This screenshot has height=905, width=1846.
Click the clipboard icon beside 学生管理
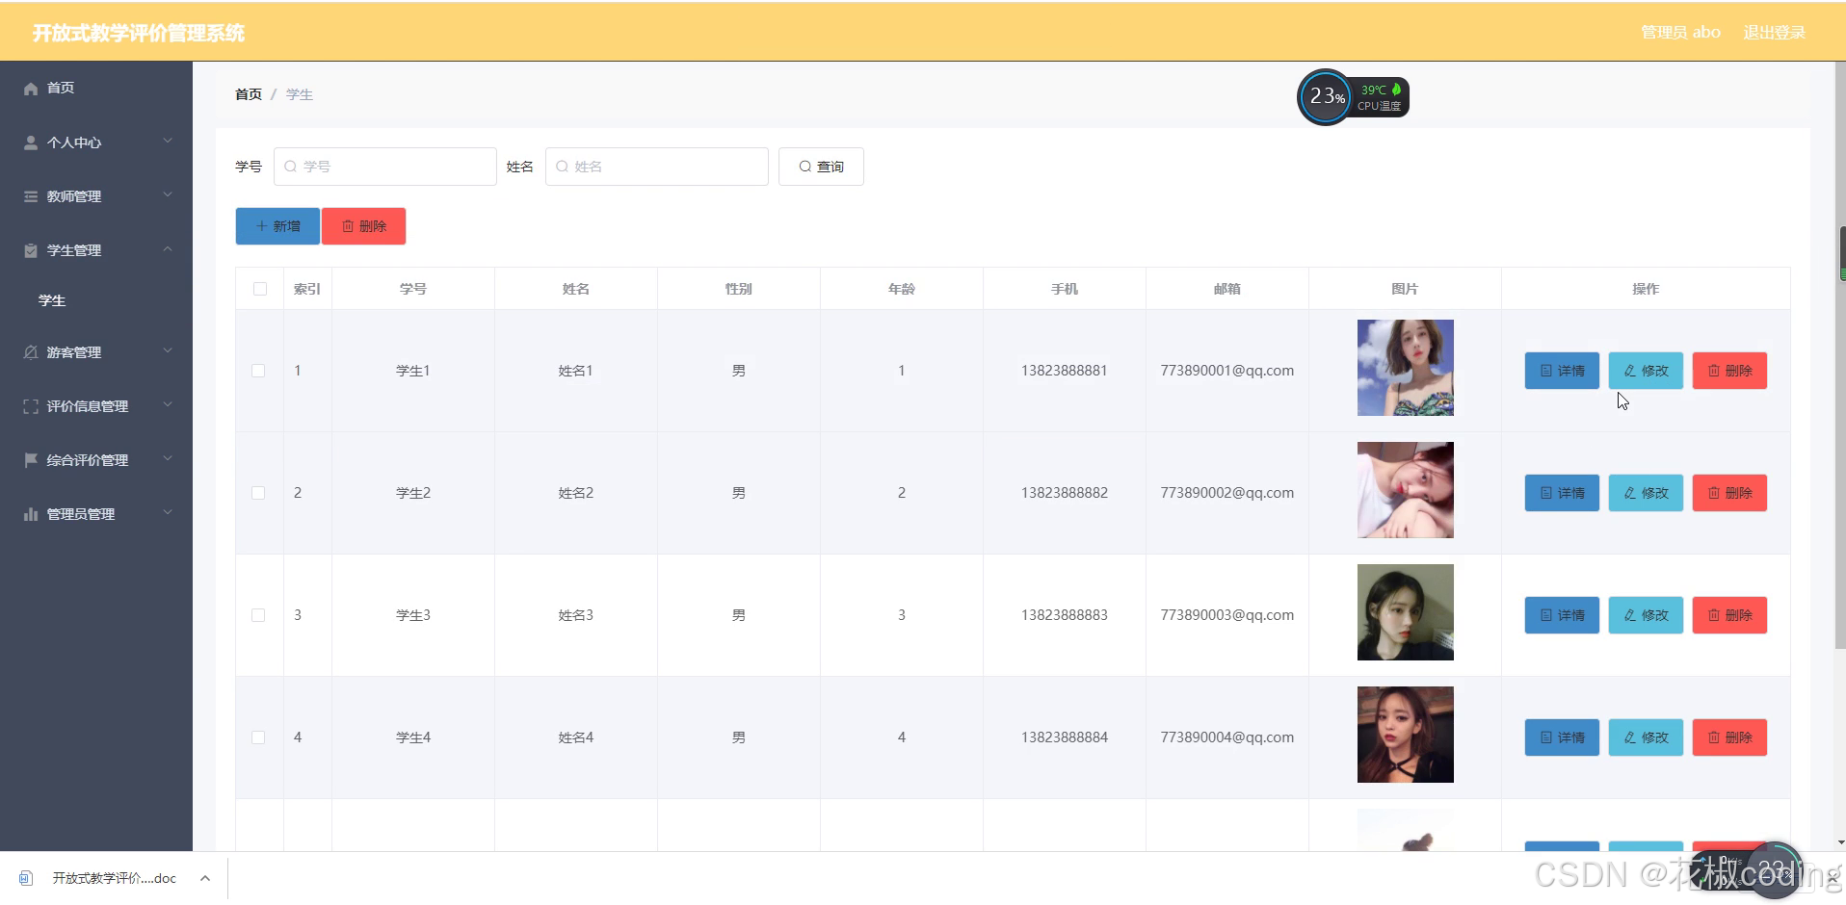coord(31,250)
